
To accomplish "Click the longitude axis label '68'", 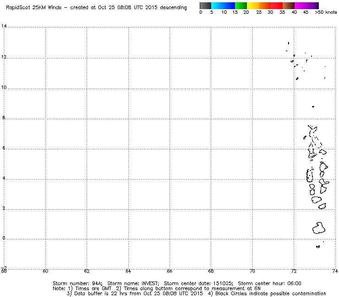I will [211, 271].
